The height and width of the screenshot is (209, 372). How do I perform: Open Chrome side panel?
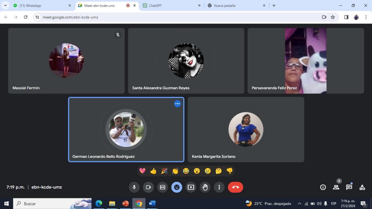click(346, 17)
